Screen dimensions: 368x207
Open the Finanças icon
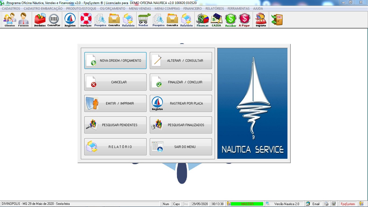[203, 20]
